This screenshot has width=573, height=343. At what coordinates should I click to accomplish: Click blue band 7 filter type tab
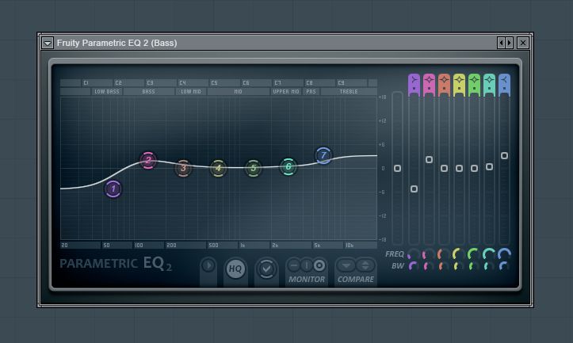pos(504,85)
